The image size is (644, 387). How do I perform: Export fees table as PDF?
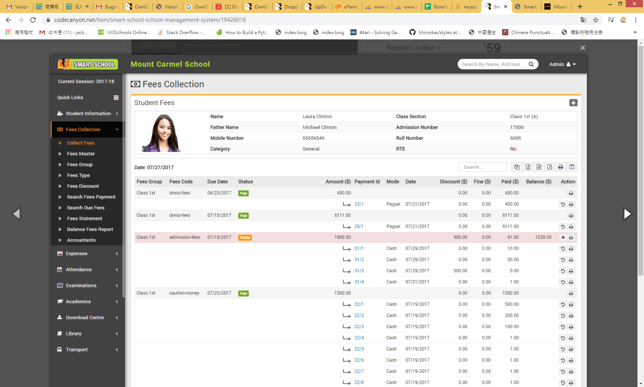click(550, 167)
